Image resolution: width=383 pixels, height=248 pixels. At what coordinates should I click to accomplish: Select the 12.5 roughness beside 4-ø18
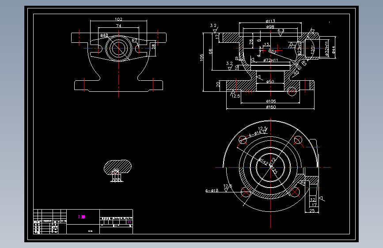pyautogui.click(x=228, y=186)
